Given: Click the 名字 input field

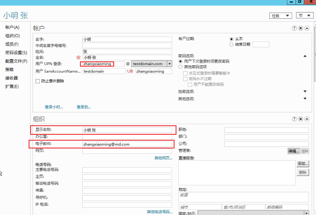Looking at the screenshot, I should pyautogui.click(x=127, y=39).
